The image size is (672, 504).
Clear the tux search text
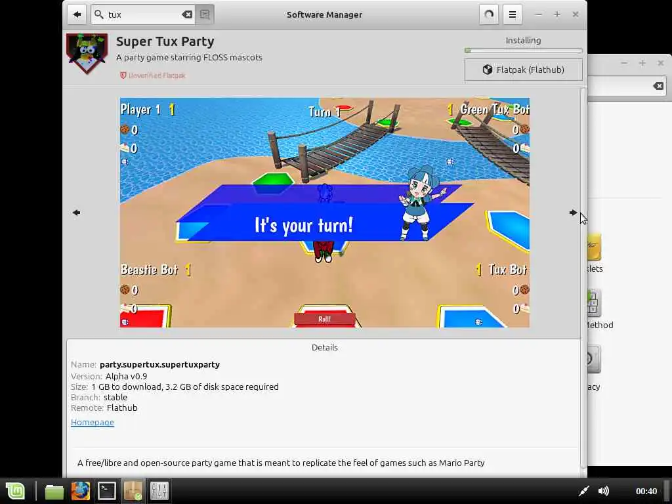click(x=187, y=14)
